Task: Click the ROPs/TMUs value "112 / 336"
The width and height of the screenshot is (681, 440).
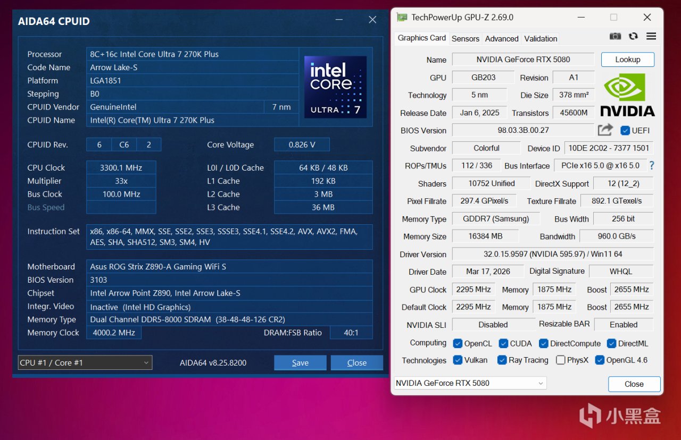Action: pyautogui.click(x=477, y=165)
